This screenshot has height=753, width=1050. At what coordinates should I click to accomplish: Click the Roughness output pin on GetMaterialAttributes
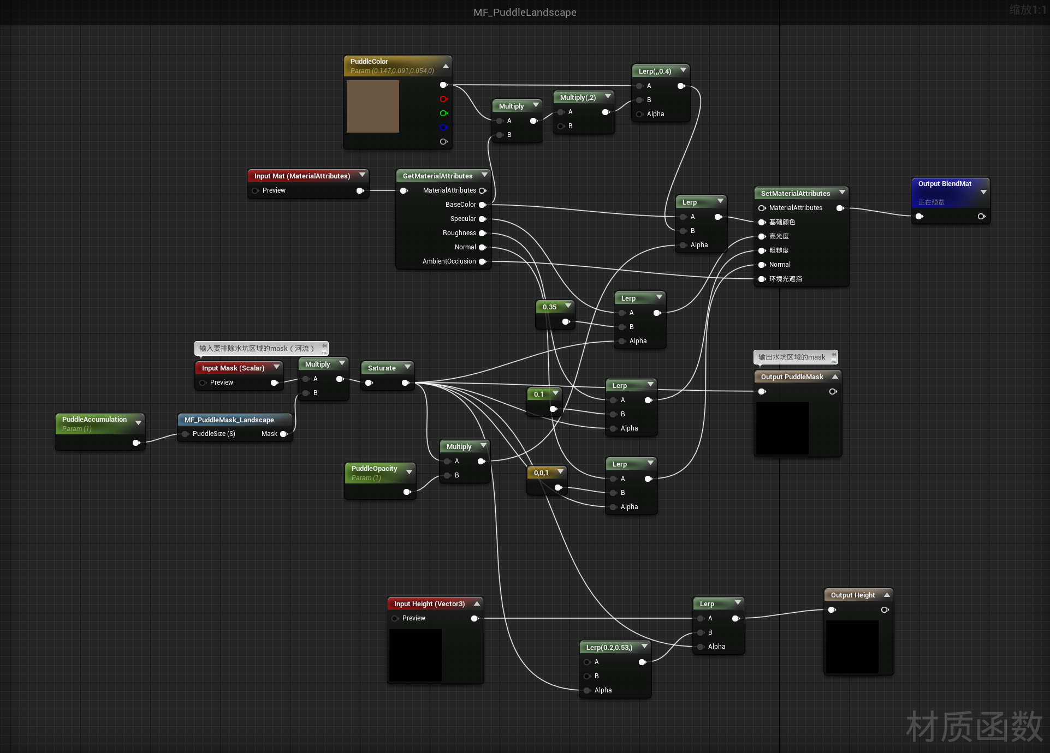click(482, 233)
